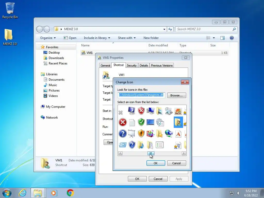The image size is (264, 198).
Task: Open Include in library dropdown
Action: point(97,38)
